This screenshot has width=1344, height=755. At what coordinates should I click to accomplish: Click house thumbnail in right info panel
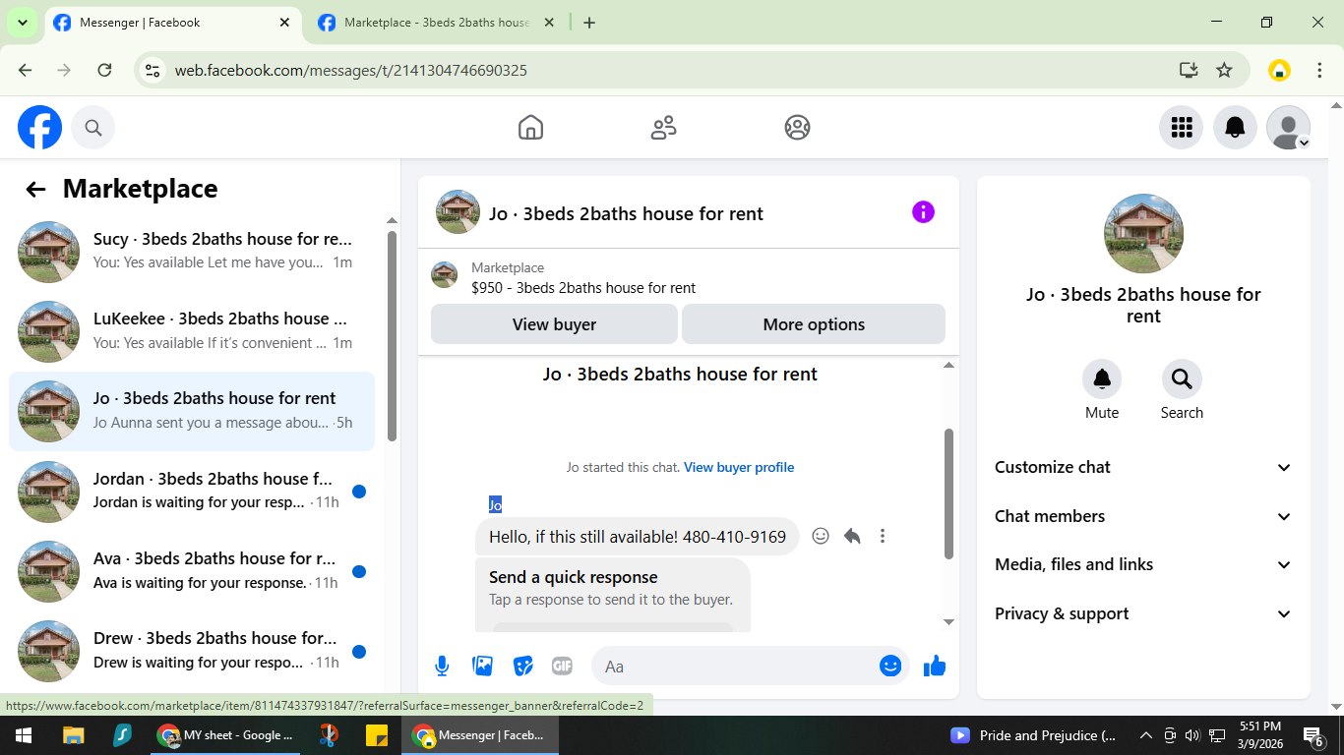1143,233
